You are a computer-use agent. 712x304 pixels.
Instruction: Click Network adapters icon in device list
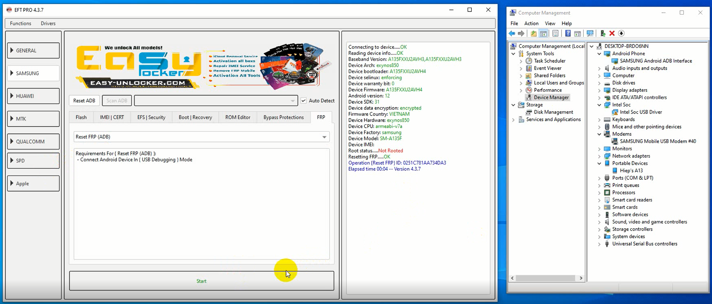tap(607, 156)
